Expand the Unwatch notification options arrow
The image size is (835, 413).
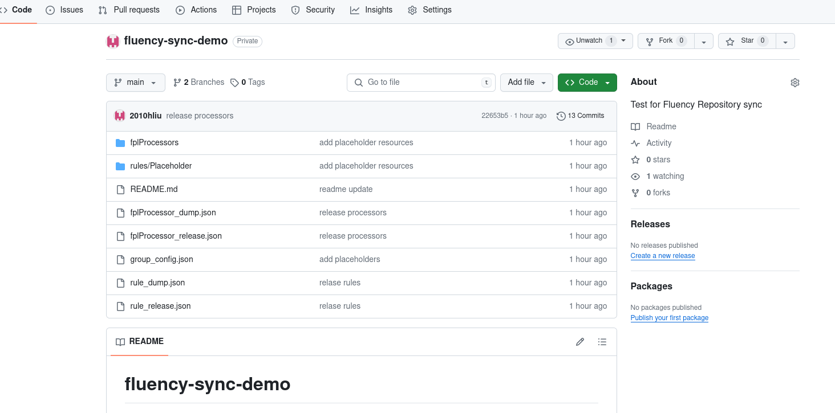click(x=623, y=41)
